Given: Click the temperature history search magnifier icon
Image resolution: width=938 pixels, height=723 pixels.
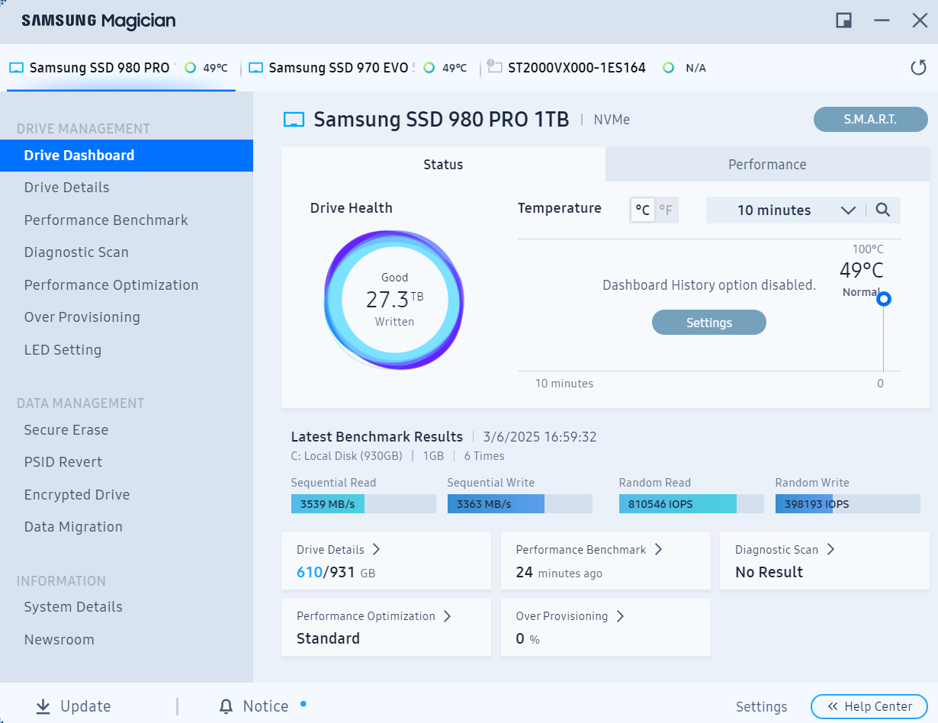Looking at the screenshot, I should click(x=883, y=210).
